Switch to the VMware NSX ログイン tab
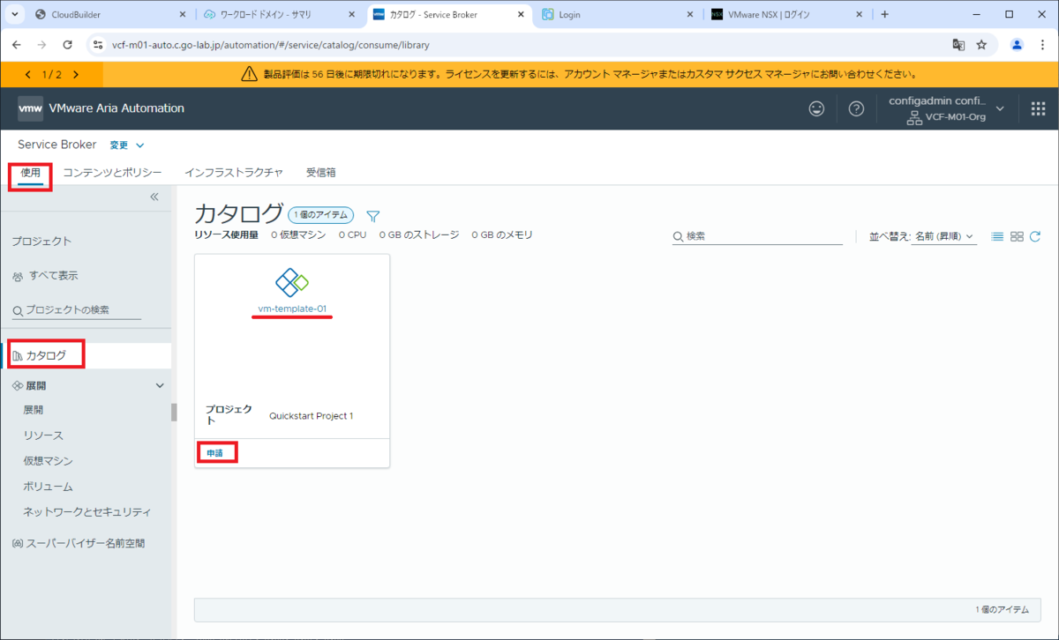The width and height of the screenshot is (1059, 640). (788, 14)
